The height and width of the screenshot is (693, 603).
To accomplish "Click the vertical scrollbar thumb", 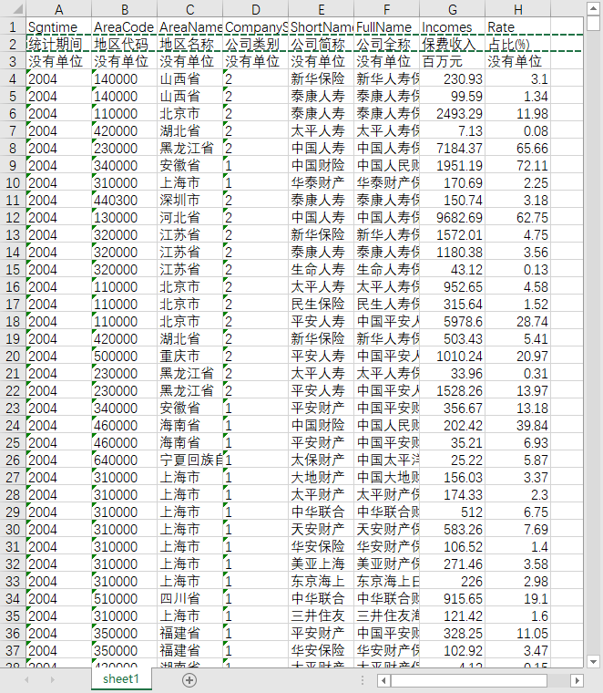I will coord(593,24).
